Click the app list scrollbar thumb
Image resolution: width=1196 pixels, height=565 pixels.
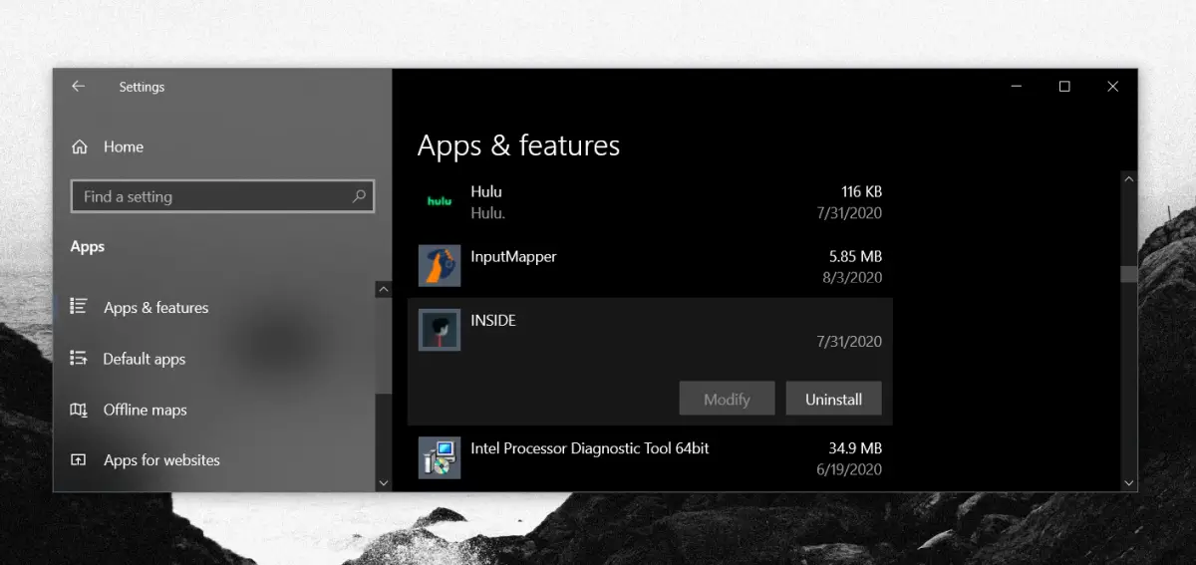[x=1128, y=274]
